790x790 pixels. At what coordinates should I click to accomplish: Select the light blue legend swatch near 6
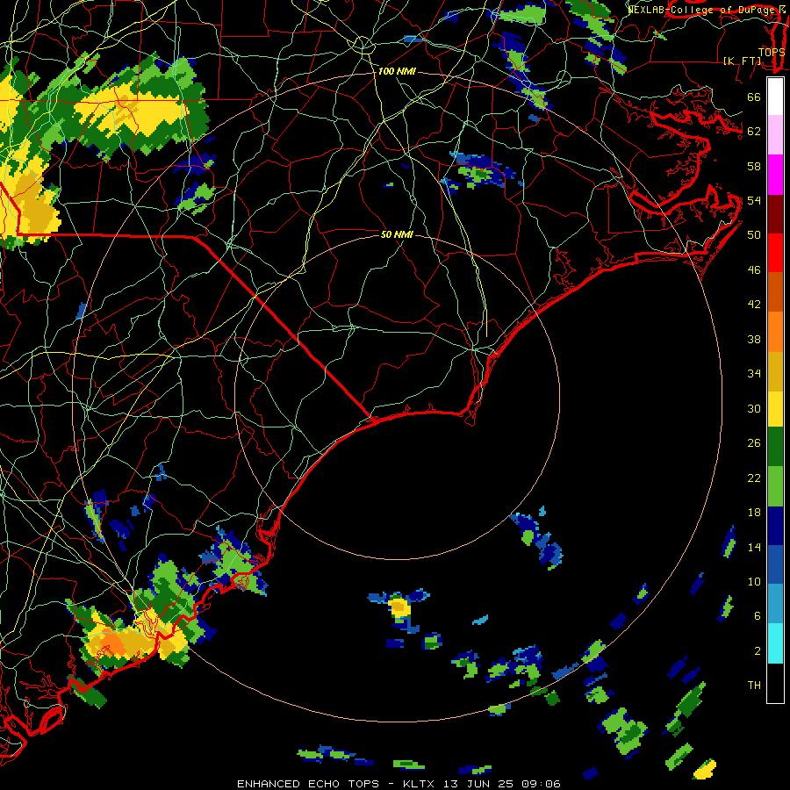pos(775,604)
